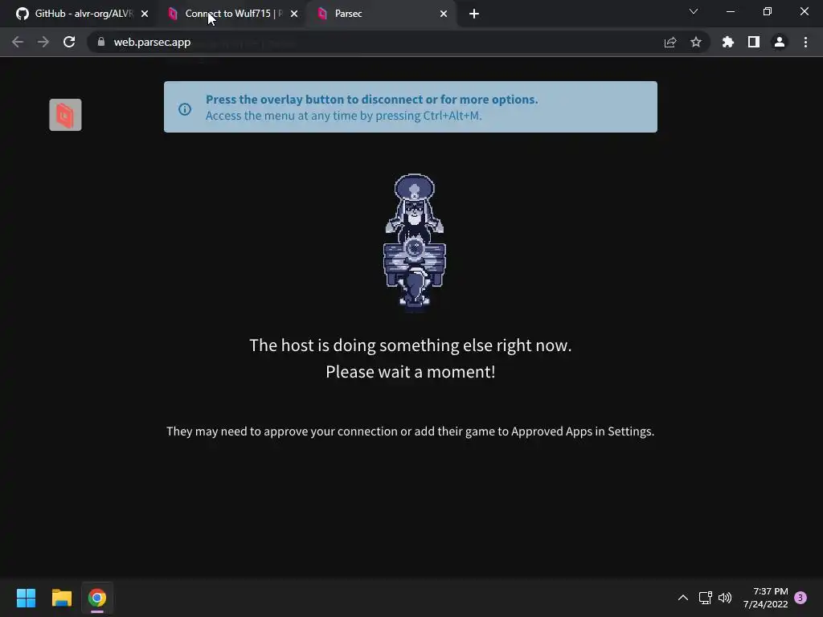
Task: Reload the web.parsec.app page
Action: point(69,42)
